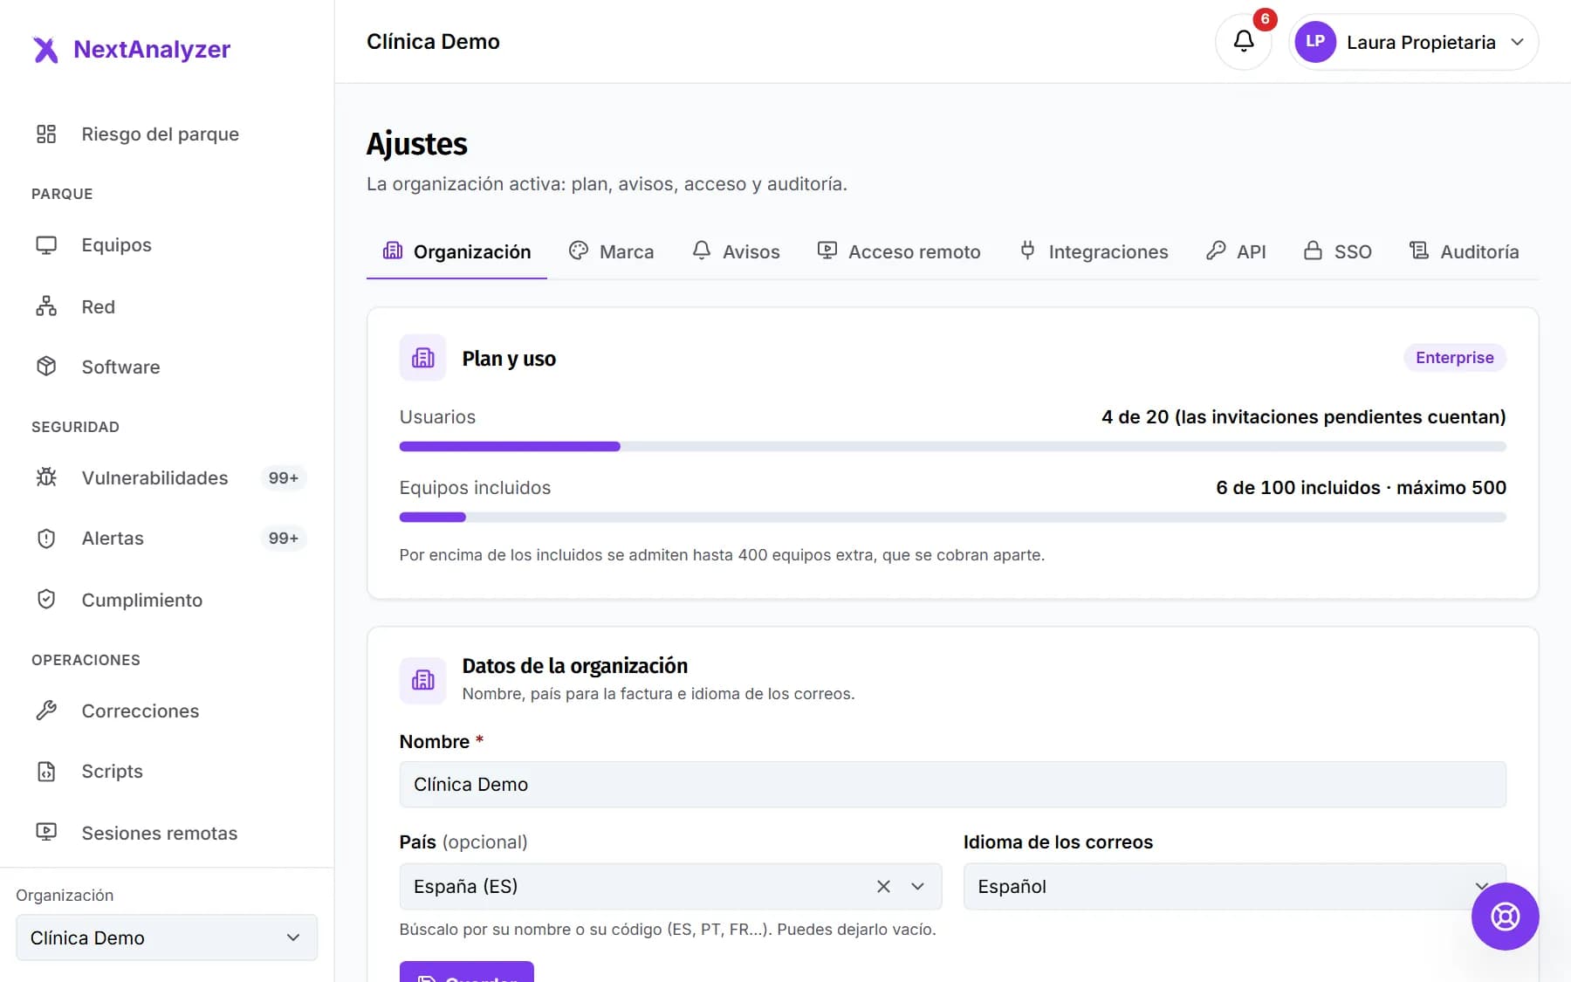Open the Clínica Demo organization selector

[x=167, y=937]
